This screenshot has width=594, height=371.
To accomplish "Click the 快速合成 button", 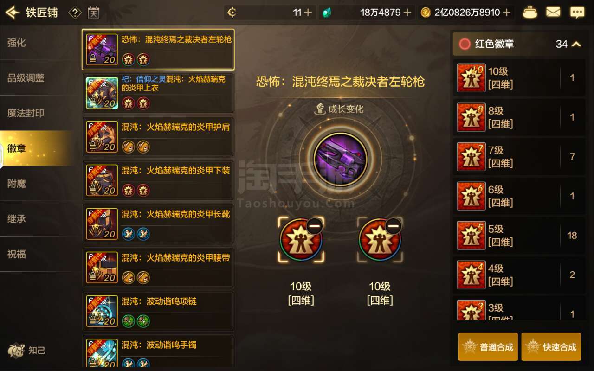I will [551, 346].
